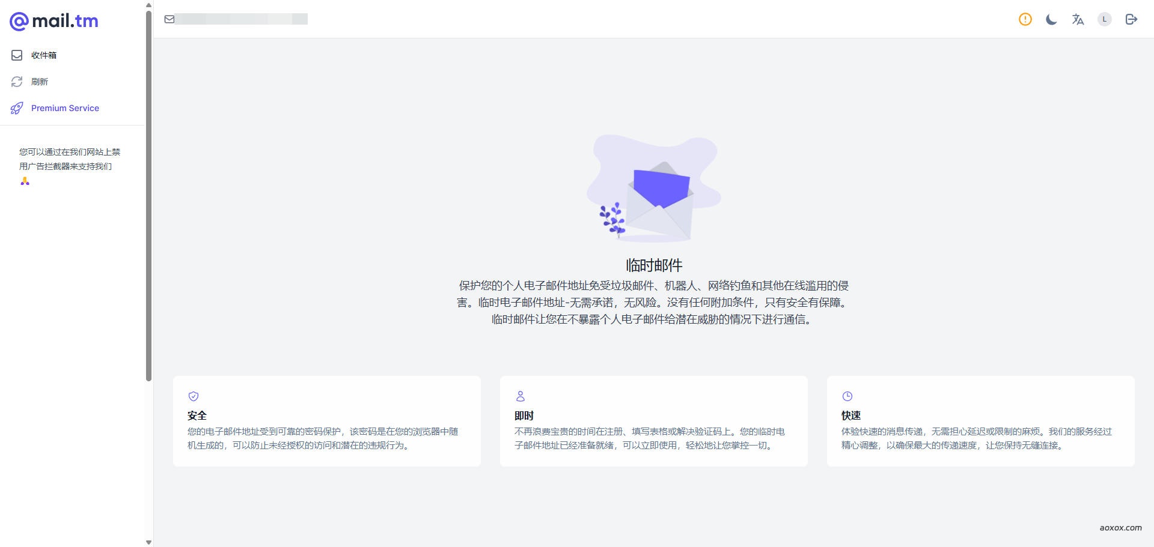Click the orange alert exclamation icon
Image resolution: width=1154 pixels, height=547 pixels.
[x=1025, y=19]
